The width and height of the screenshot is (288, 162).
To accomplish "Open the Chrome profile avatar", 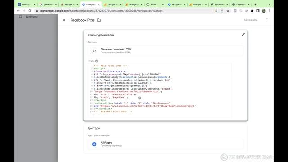I will pyautogui.click(x=264, y=11).
